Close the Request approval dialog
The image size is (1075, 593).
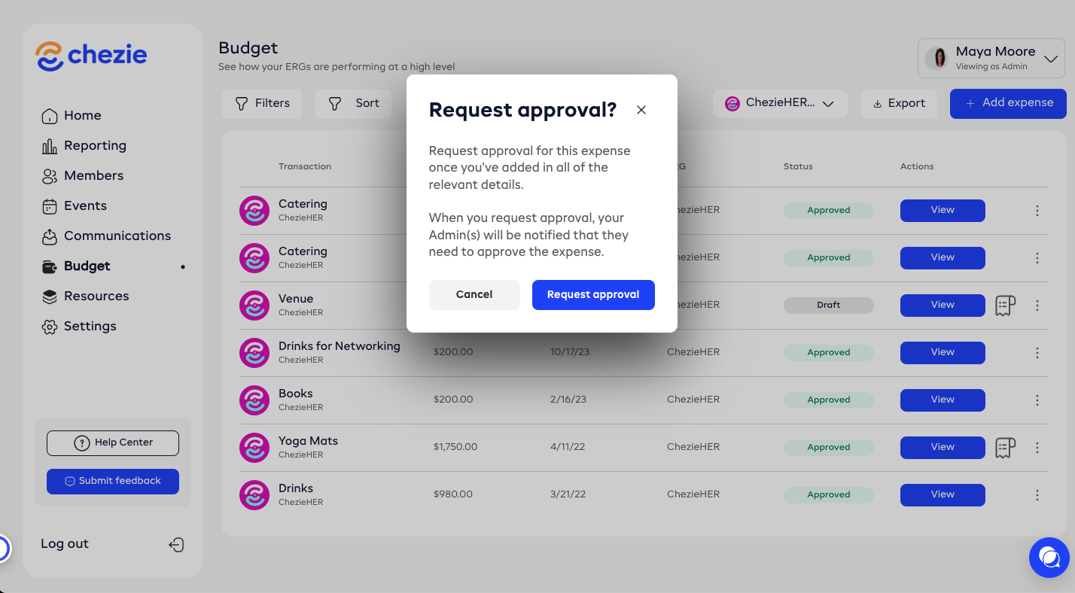pyautogui.click(x=641, y=110)
